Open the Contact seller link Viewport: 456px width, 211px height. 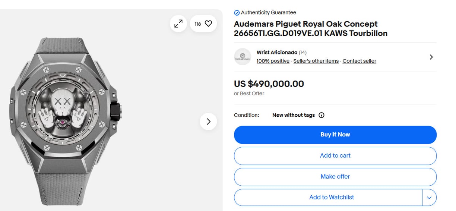359,61
